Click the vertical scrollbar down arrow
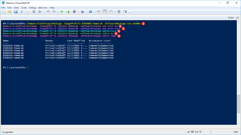 pyautogui.click(x=238, y=123)
